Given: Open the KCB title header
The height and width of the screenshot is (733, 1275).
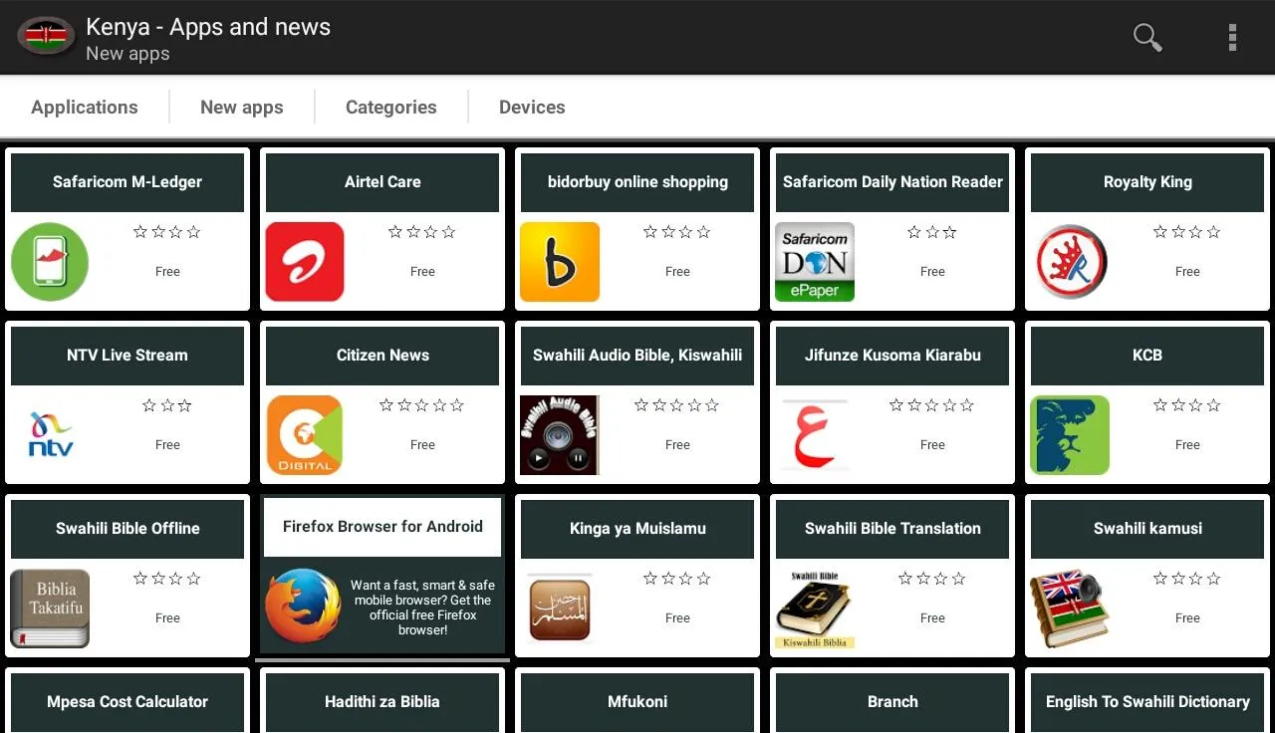Looking at the screenshot, I should click(x=1147, y=356).
